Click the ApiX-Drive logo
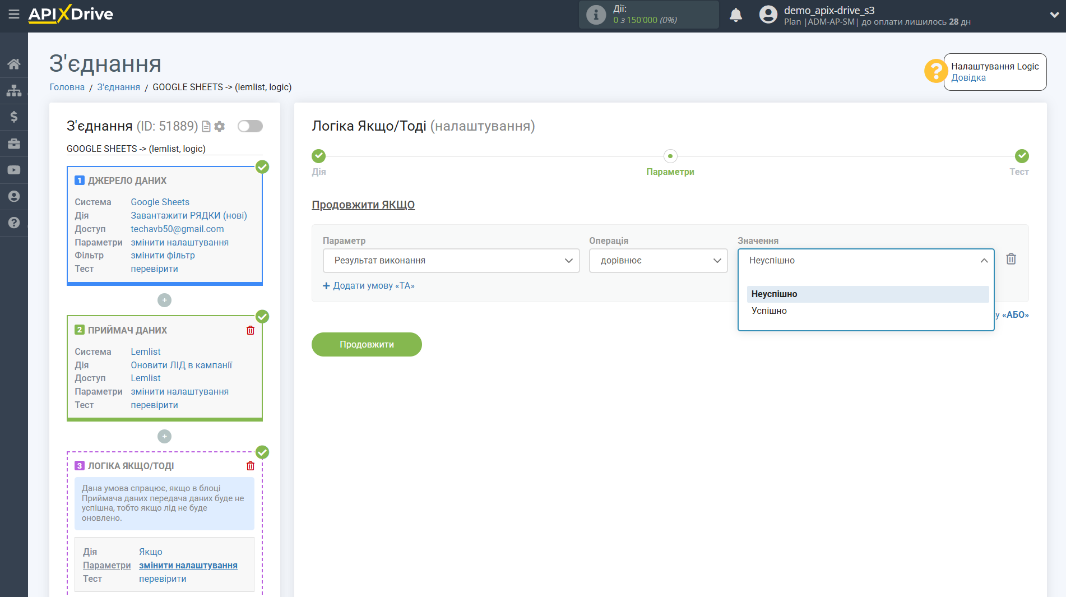 (x=71, y=14)
